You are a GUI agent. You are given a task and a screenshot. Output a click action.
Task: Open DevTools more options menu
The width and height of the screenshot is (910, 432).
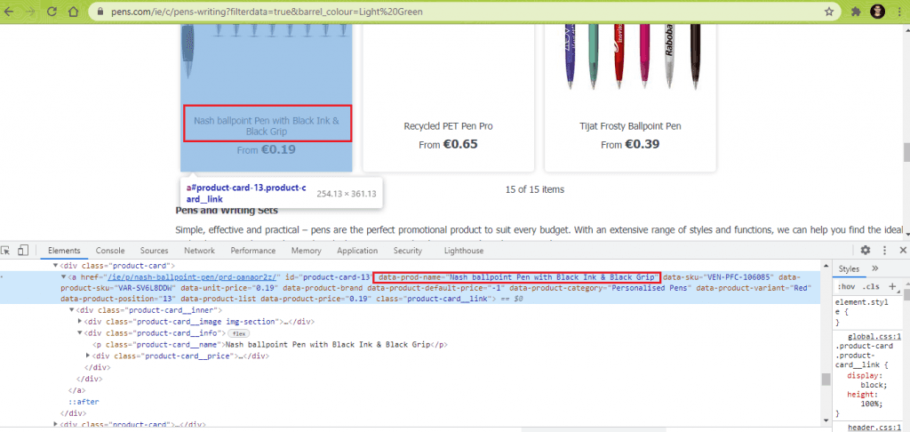coord(884,251)
